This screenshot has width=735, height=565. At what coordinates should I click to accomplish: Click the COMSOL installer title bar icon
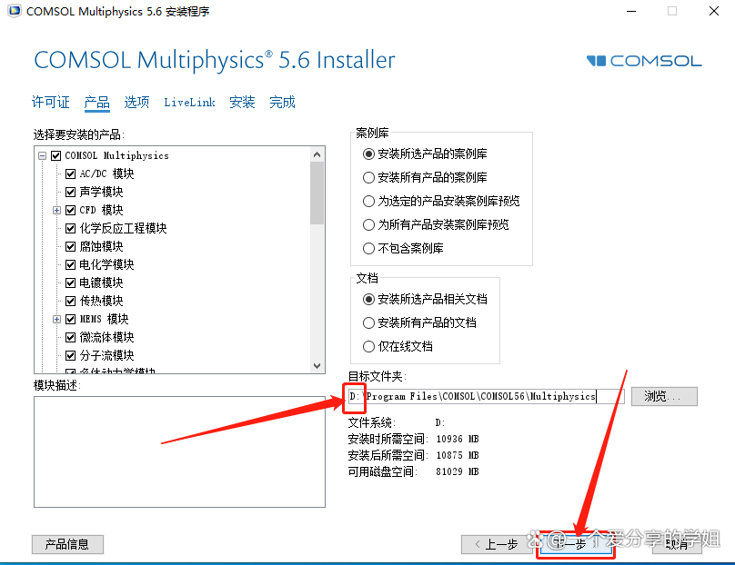pos(15,11)
